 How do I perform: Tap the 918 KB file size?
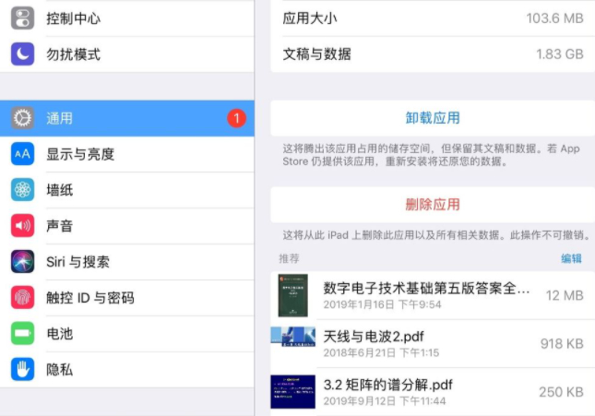562,343
